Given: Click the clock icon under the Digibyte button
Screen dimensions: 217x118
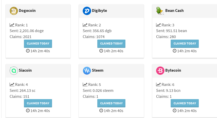Looking at the screenshot, I should click(101, 51).
